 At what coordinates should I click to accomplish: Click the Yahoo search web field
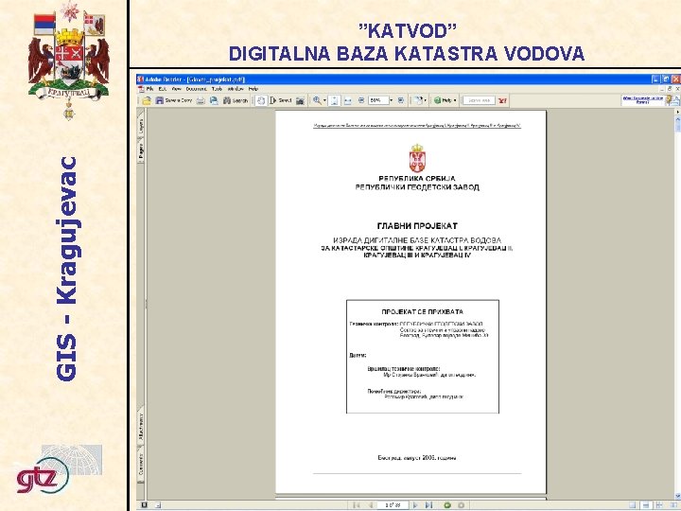tap(479, 100)
